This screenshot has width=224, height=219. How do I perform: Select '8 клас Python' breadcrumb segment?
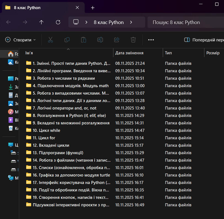pyautogui.click(x=109, y=22)
